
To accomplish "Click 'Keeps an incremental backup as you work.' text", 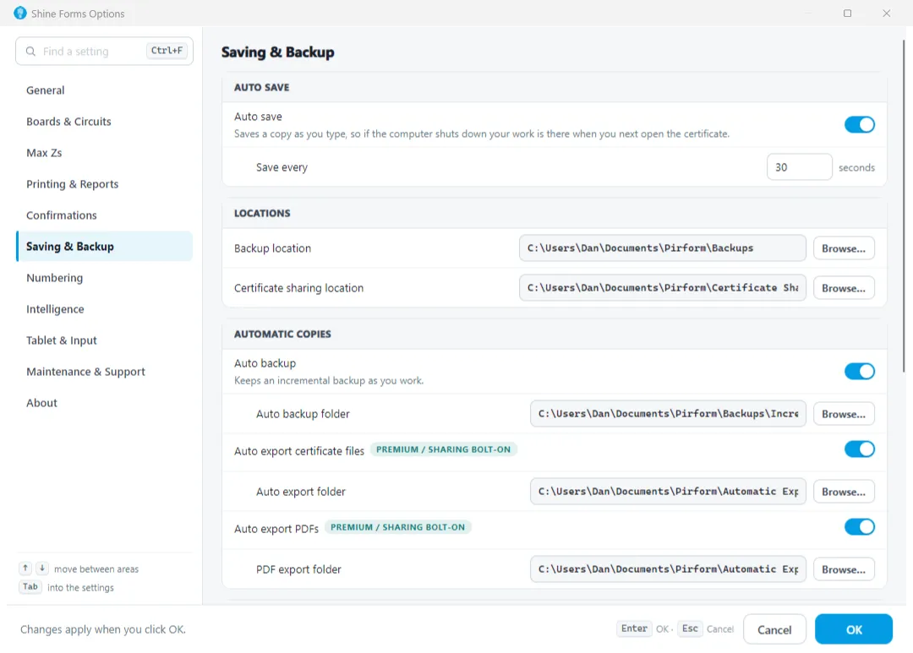I will [x=329, y=381].
